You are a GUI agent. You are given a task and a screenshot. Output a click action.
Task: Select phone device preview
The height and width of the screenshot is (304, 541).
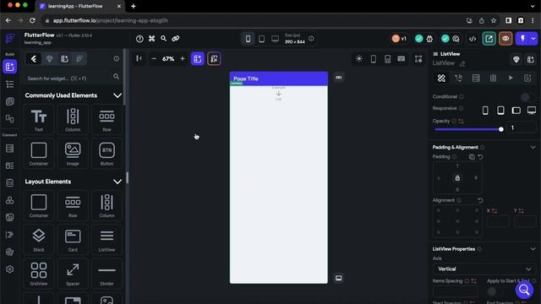coord(248,39)
